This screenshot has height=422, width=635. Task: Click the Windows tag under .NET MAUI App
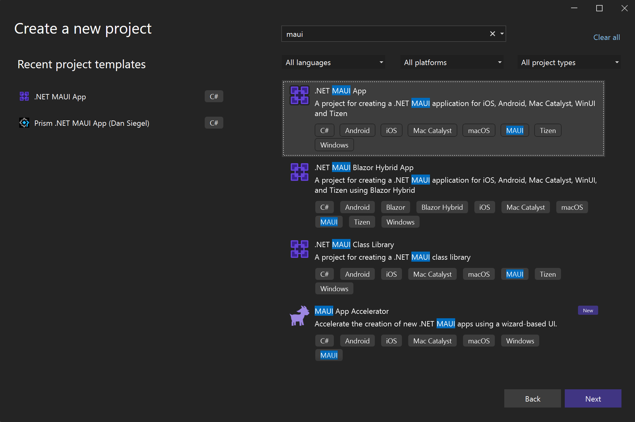pyautogui.click(x=334, y=145)
